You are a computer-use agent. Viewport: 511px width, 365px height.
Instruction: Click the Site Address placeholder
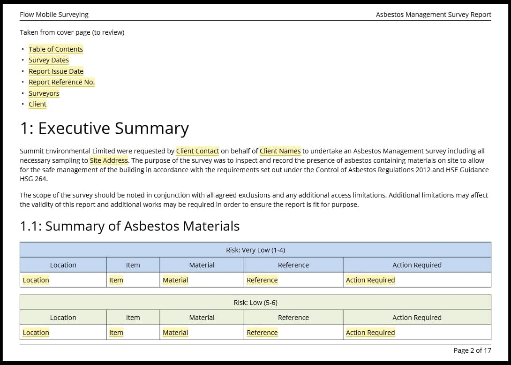click(109, 160)
